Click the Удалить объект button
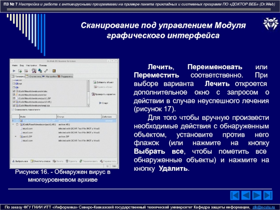The image size is (280, 210). coord(103,87)
